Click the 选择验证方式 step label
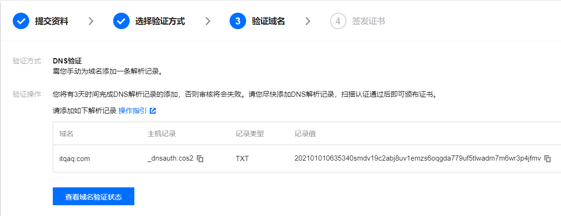Screen dimensions: 561x216 pos(160,22)
